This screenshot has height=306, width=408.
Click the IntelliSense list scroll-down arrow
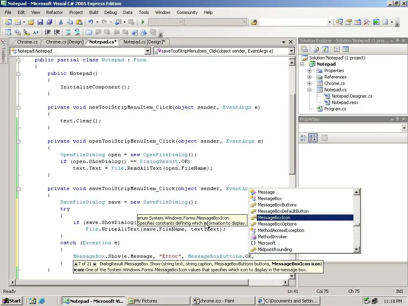(357, 249)
